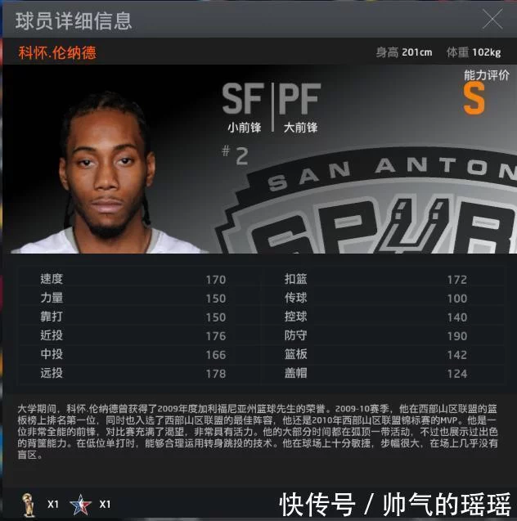Click the player portrait photo
This screenshot has height=521, width=517.
click(x=106, y=173)
